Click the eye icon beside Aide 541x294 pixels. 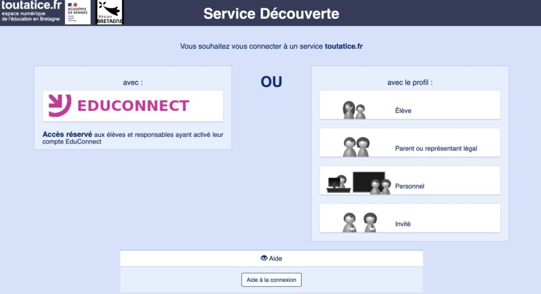click(264, 258)
